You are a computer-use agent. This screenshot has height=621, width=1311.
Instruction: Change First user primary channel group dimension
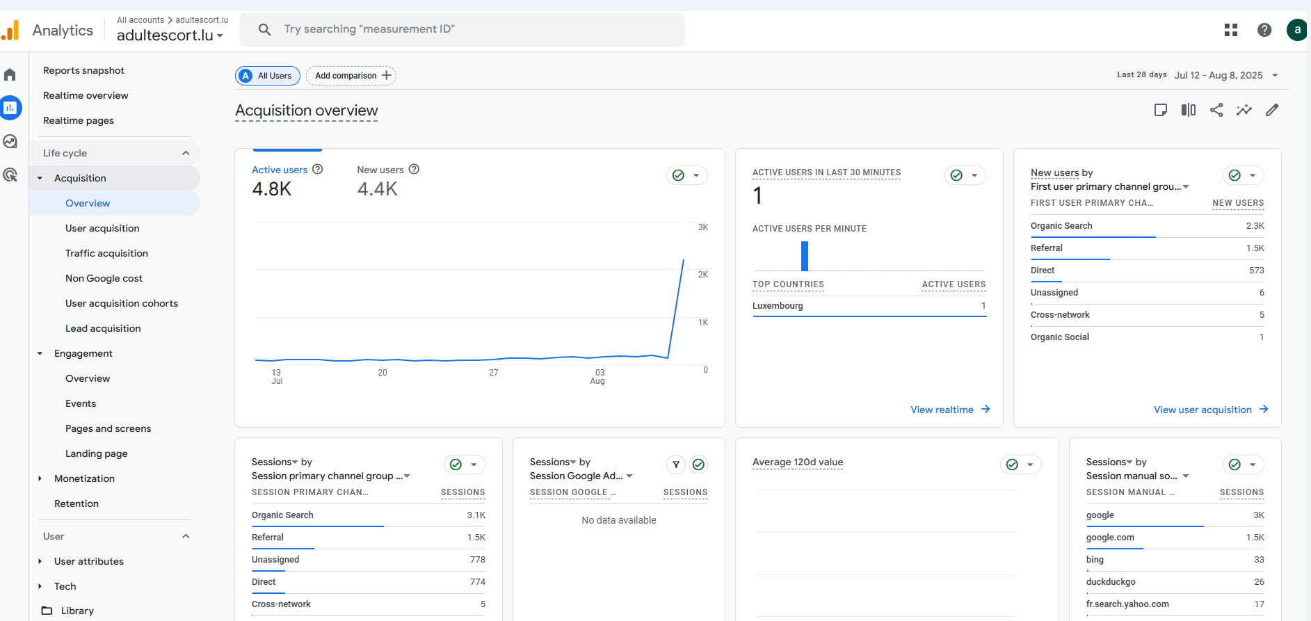pyautogui.click(x=1110, y=186)
